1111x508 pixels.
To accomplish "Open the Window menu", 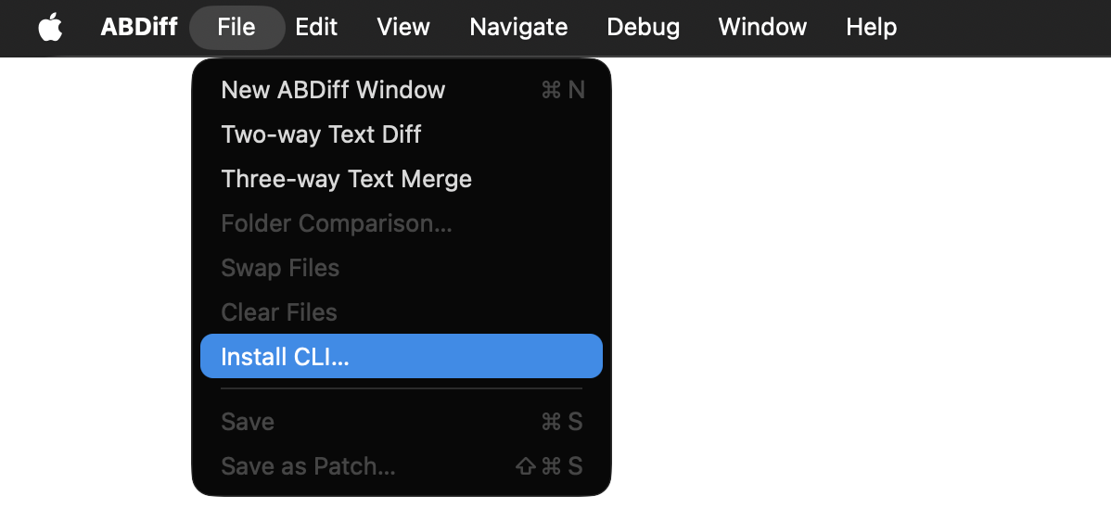I will pos(762,28).
